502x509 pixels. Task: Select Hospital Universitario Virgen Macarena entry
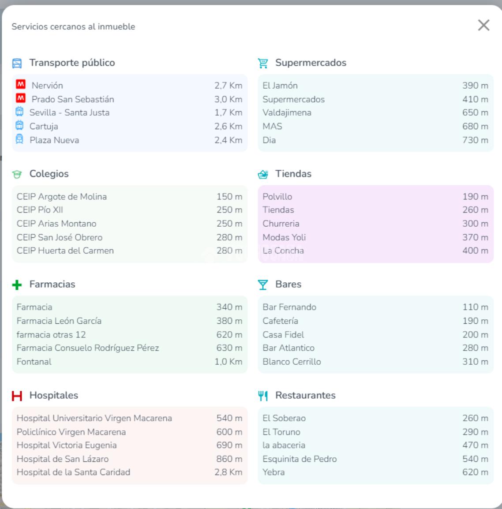pyautogui.click(x=94, y=418)
